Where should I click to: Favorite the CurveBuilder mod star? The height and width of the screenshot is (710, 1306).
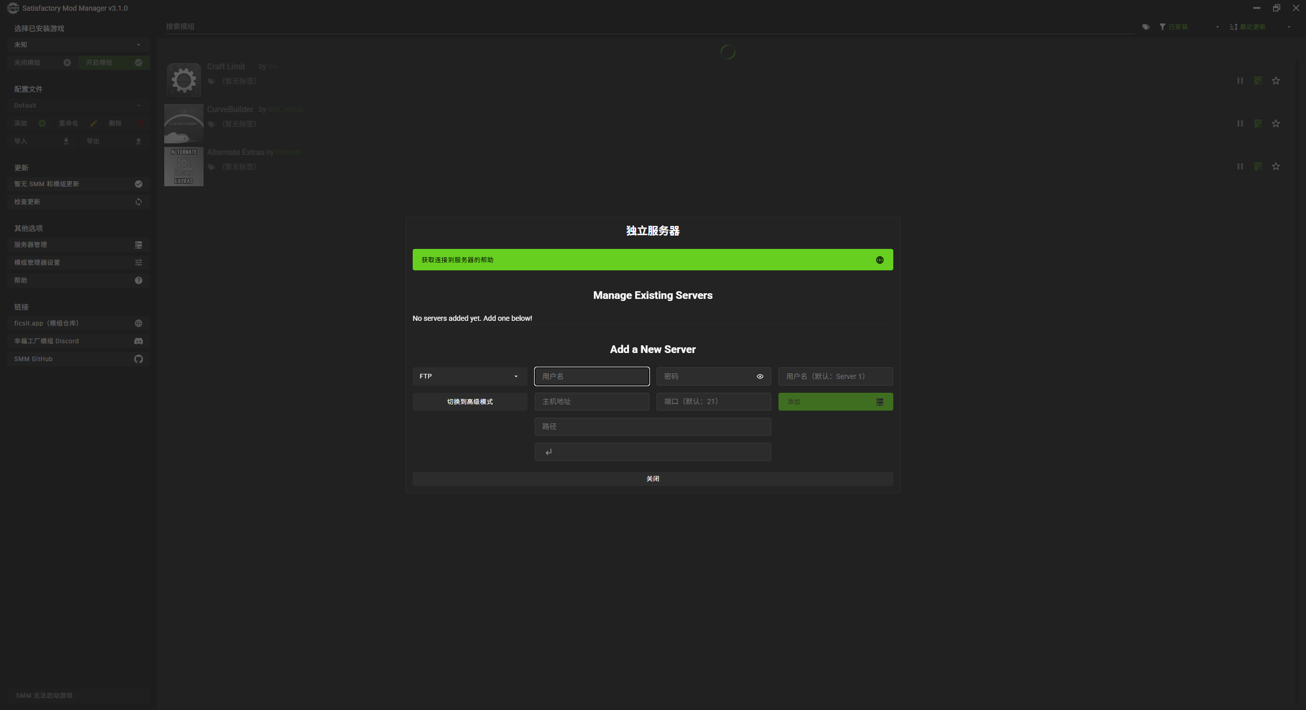click(x=1275, y=123)
